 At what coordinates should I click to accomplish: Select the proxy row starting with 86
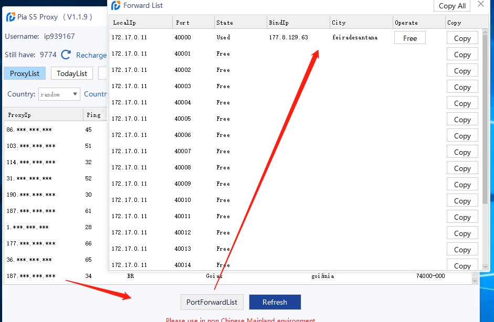31,129
